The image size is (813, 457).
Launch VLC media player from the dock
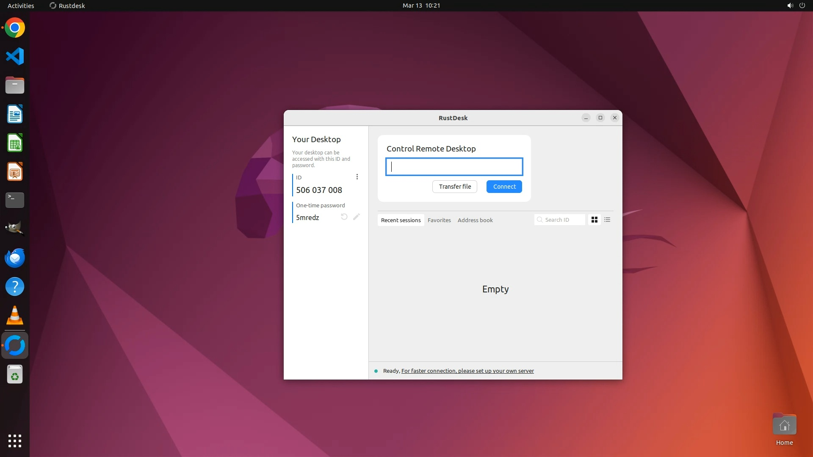coord(15,316)
